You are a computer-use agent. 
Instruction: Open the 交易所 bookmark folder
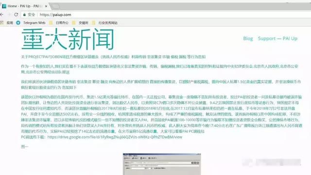[x=80, y=23]
